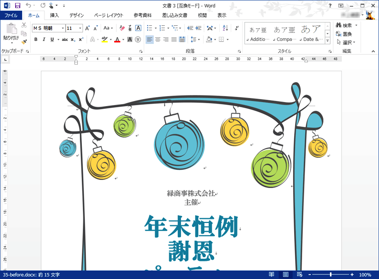Click the 選択 (Select) button
Image resolution: width=379 pixels, height=279 pixels.
(x=346, y=42)
